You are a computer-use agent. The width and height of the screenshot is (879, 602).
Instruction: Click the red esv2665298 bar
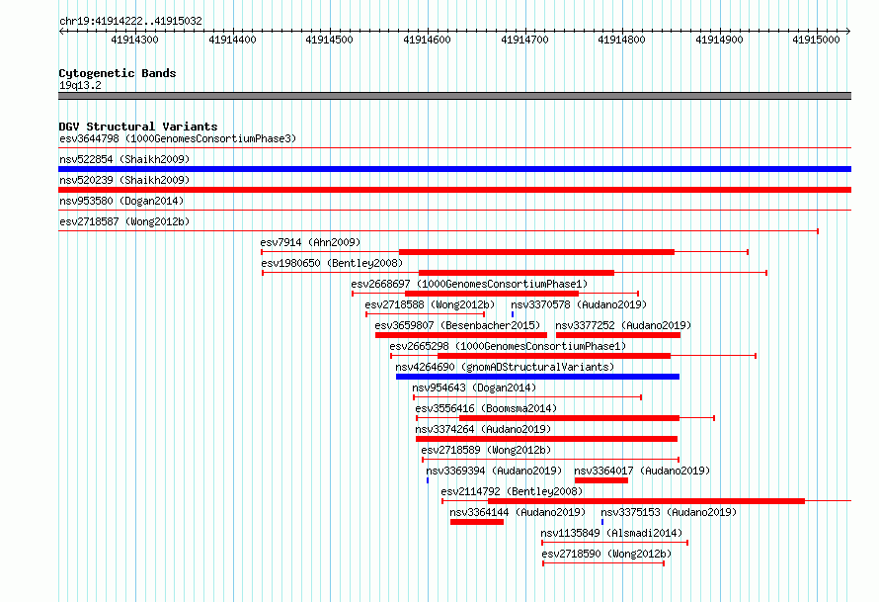(554, 356)
